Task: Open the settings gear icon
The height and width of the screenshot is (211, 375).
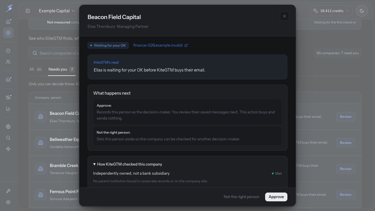Action: [x=8, y=202]
